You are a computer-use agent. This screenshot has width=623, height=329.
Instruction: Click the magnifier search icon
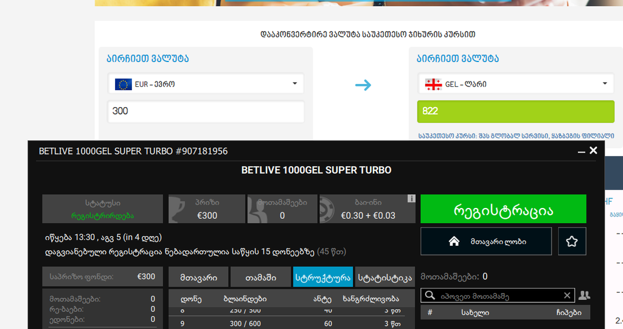tap(430, 295)
